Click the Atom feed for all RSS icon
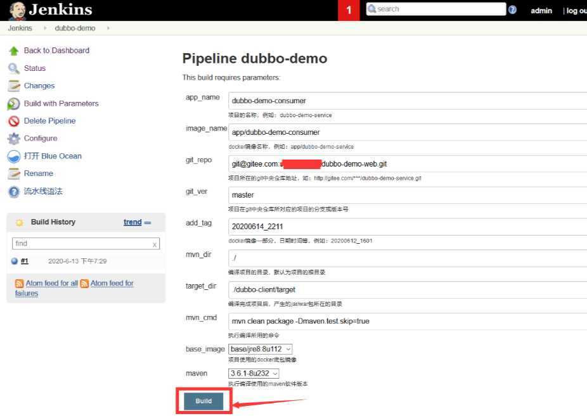587x416 pixels. click(19, 284)
